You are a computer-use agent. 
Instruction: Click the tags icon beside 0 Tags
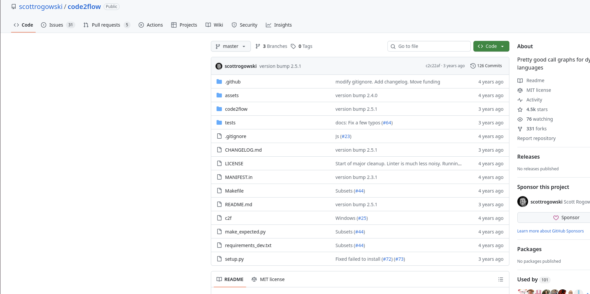(293, 46)
